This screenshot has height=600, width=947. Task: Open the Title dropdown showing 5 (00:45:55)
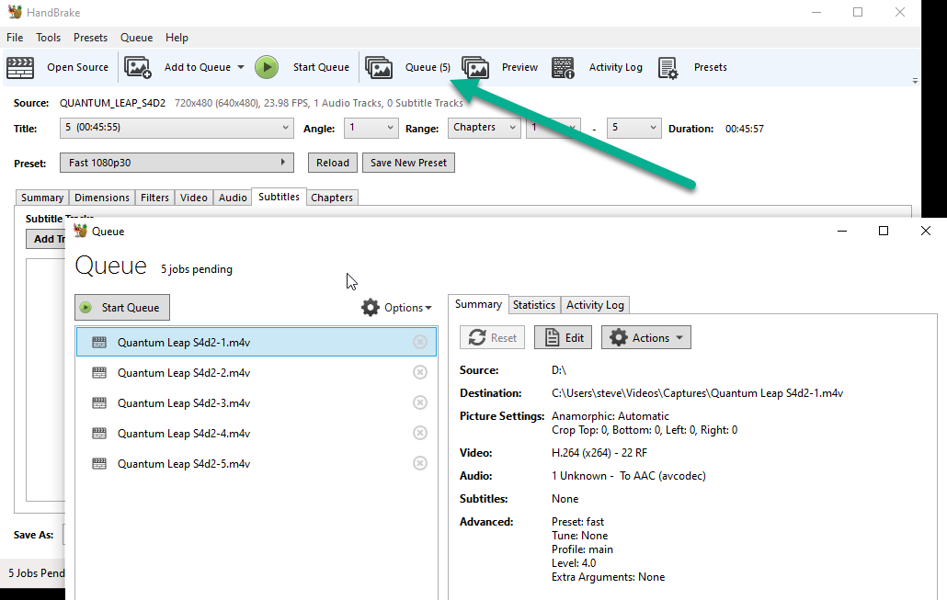click(x=177, y=128)
